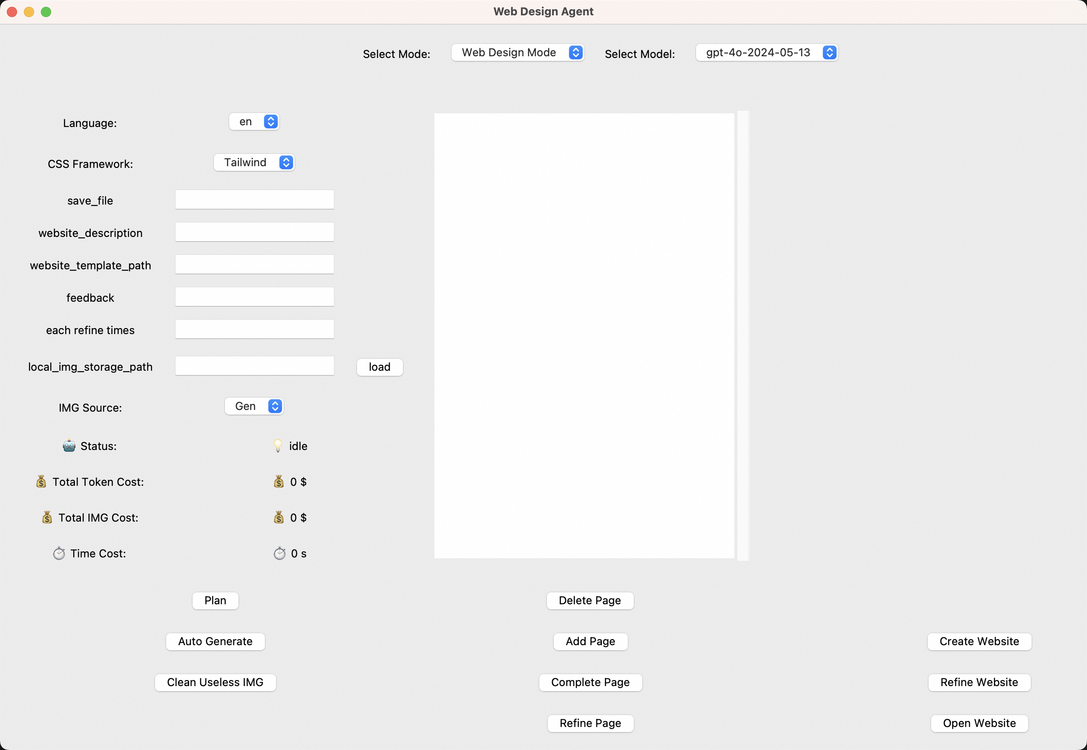Click the Refine Page button
This screenshot has height=750, width=1087.
click(590, 723)
